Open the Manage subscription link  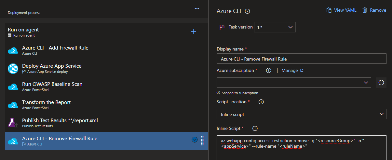(292, 70)
